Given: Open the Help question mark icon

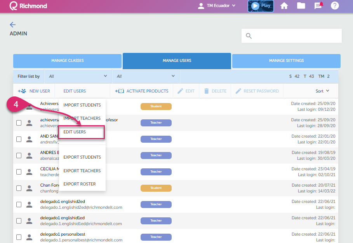Looking at the screenshot, I should pyautogui.click(x=334, y=6).
